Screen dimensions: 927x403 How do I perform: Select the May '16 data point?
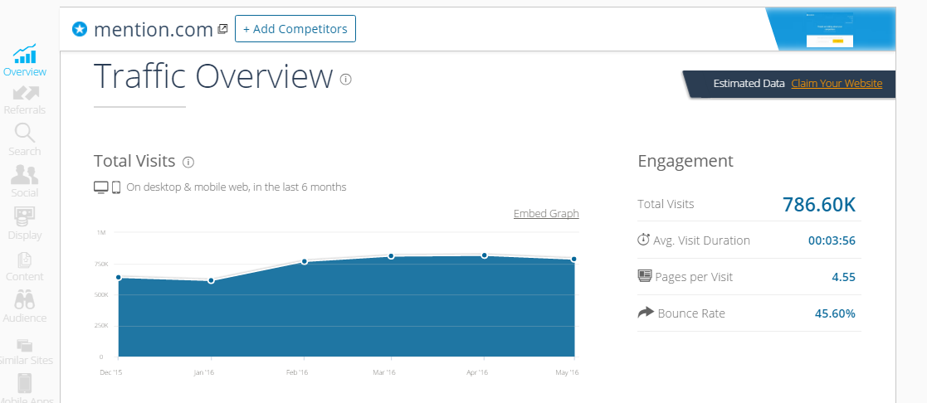tap(574, 259)
